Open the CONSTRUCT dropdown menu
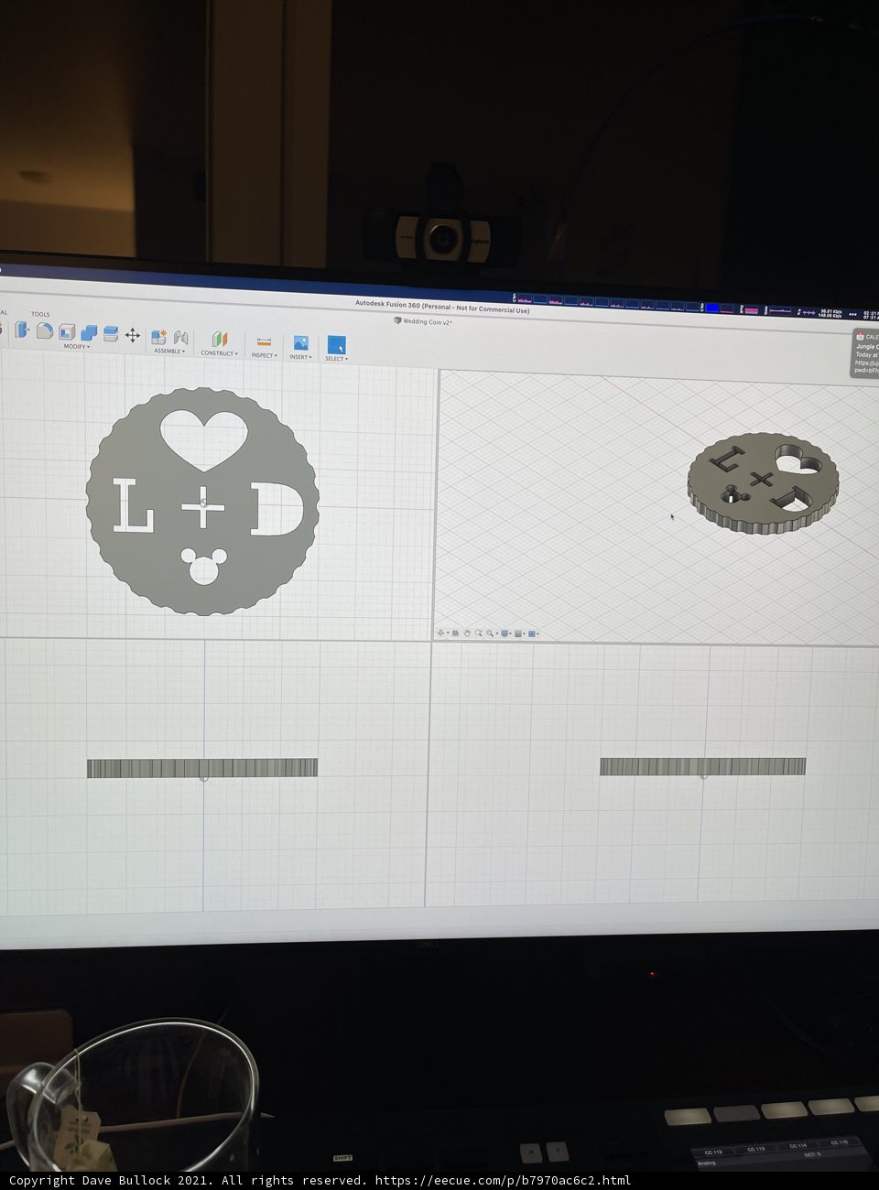 click(220, 352)
